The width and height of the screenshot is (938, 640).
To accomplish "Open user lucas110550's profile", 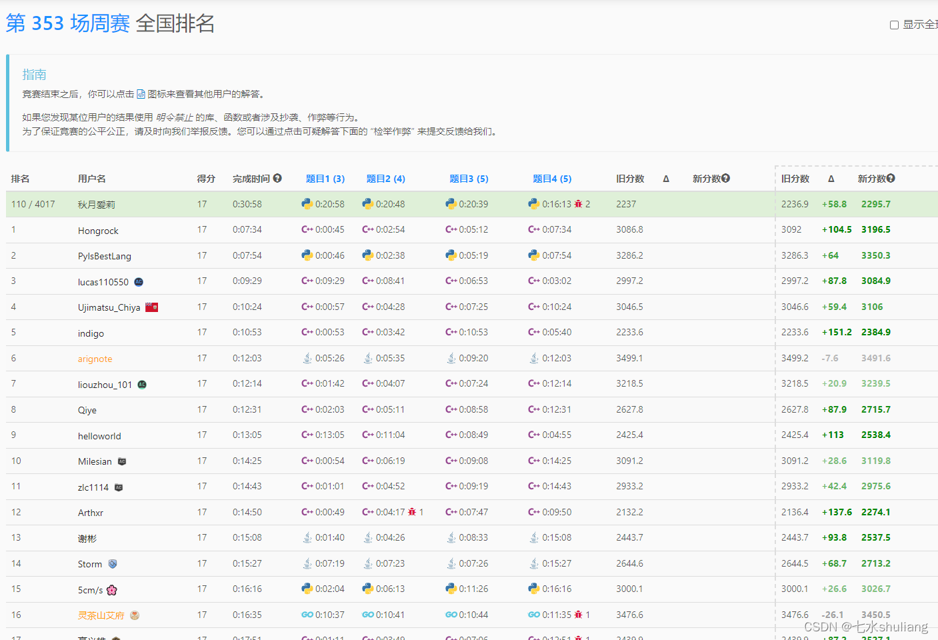I will [103, 282].
